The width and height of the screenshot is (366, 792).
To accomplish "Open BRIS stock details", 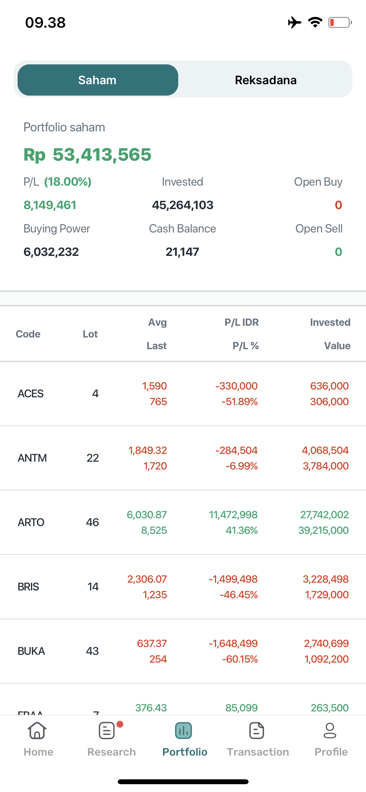I will click(183, 587).
